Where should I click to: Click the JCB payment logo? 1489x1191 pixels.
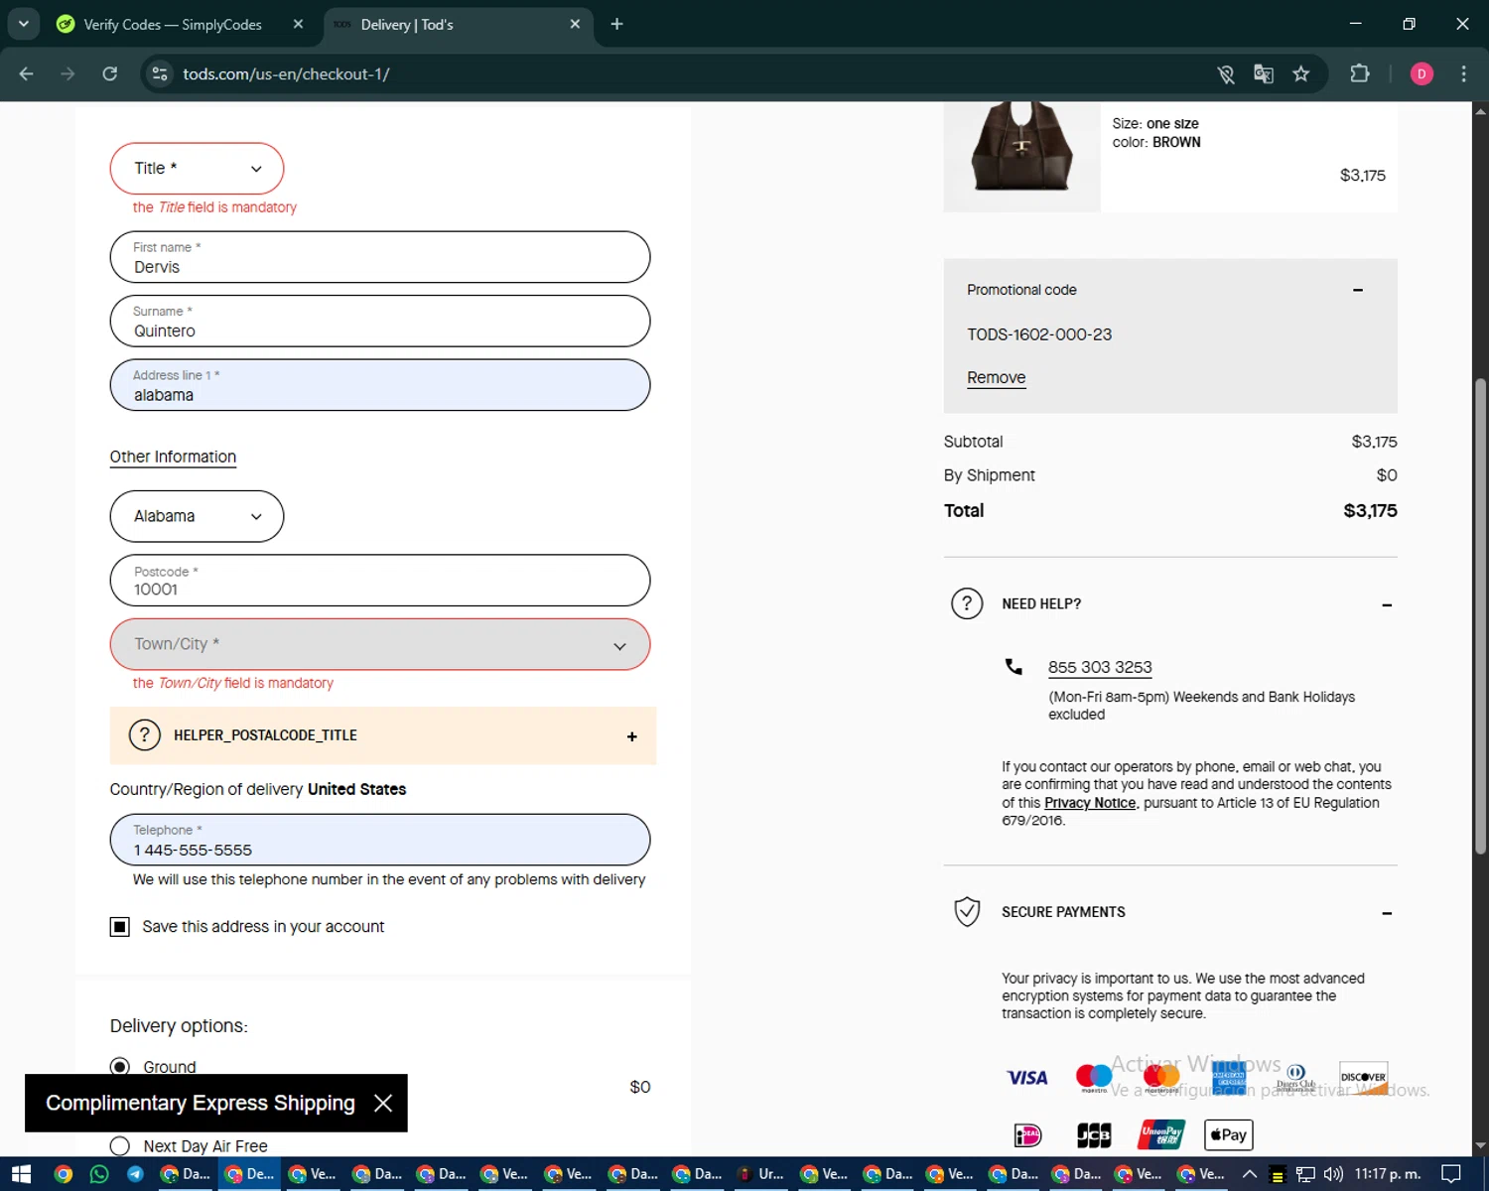[1094, 1134]
